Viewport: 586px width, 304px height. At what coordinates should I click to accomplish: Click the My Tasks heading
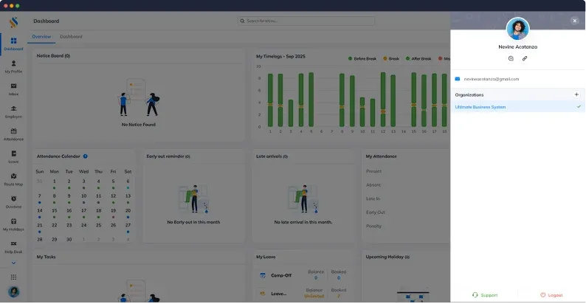[46, 257]
